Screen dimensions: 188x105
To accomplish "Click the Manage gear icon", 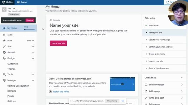I will pyautogui.click(x=4, y=80).
